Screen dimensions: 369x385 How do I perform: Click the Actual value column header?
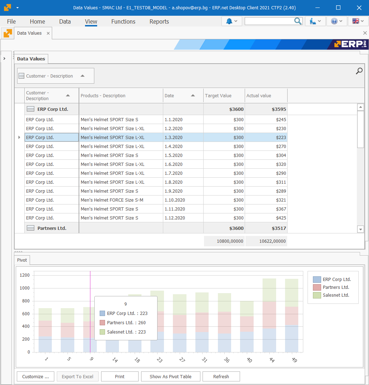coord(266,95)
